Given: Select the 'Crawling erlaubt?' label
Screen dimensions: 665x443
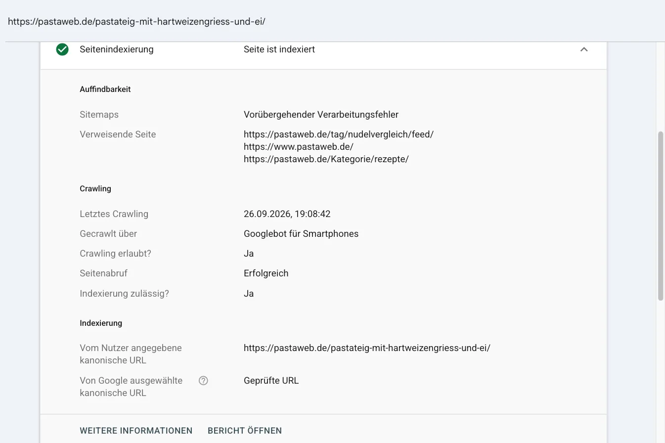Looking at the screenshot, I should 115,254.
